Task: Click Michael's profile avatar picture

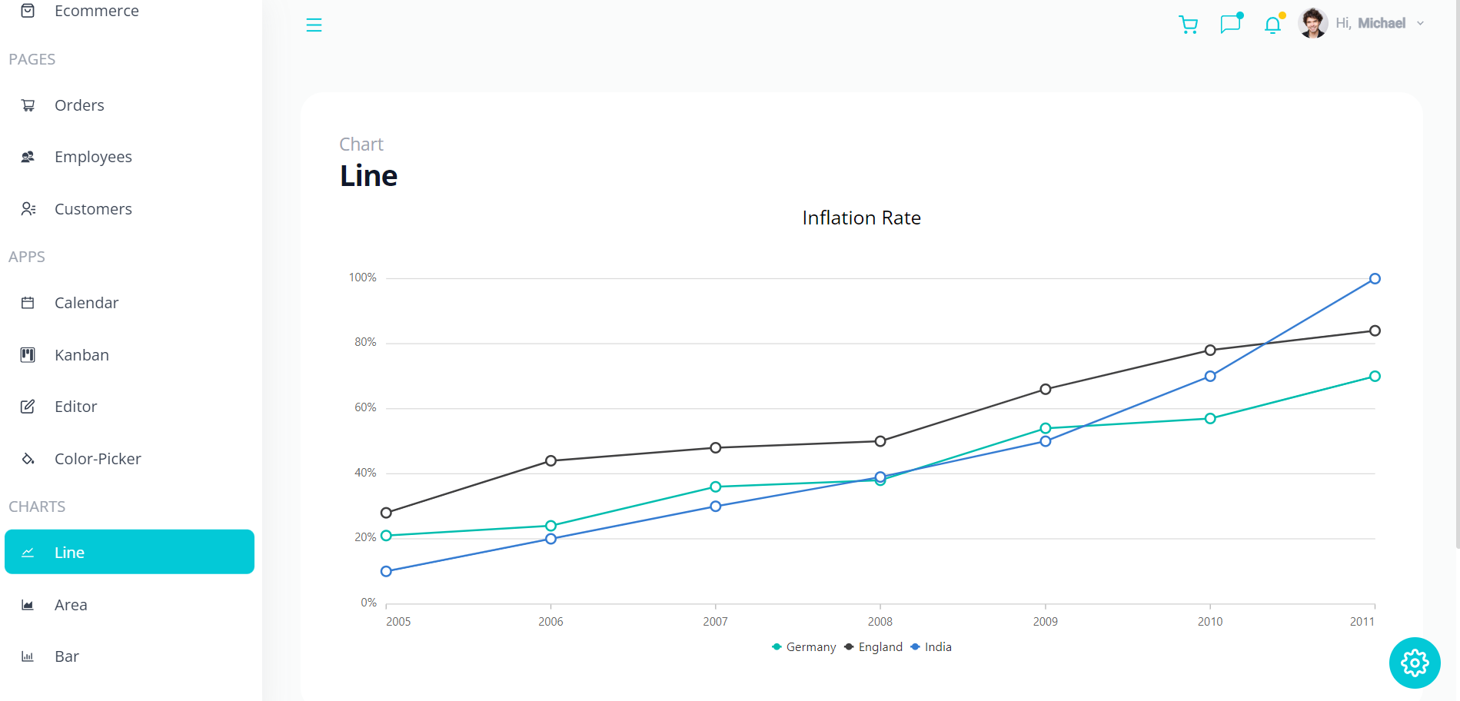Action: (x=1312, y=23)
